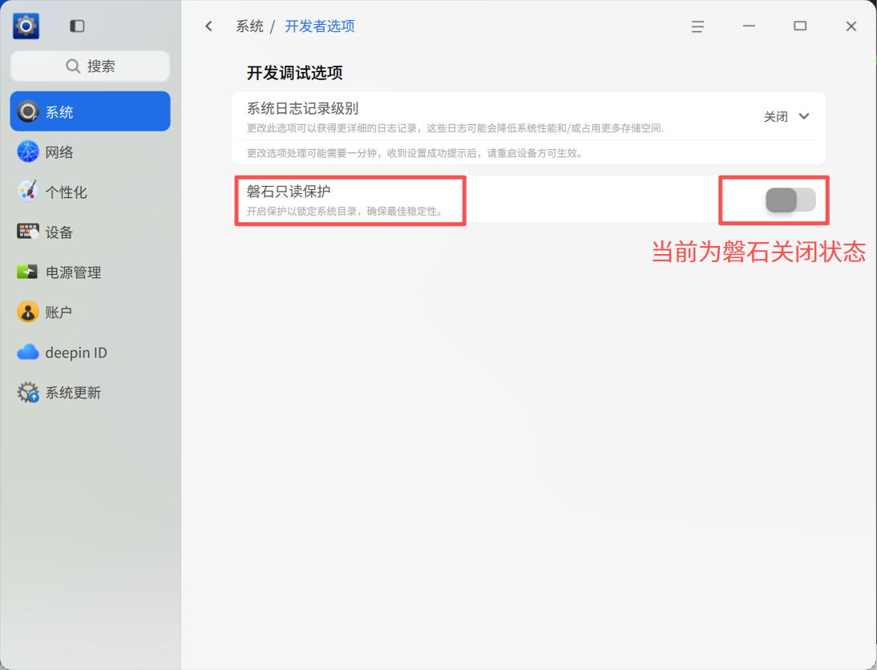Image resolution: width=877 pixels, height=670 pixels.
Task: Go back with the arrow icon
Action: coord(208,26)
